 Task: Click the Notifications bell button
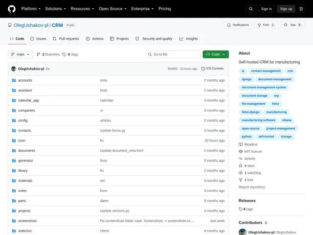pyautogui.click(x=238, y=25)
